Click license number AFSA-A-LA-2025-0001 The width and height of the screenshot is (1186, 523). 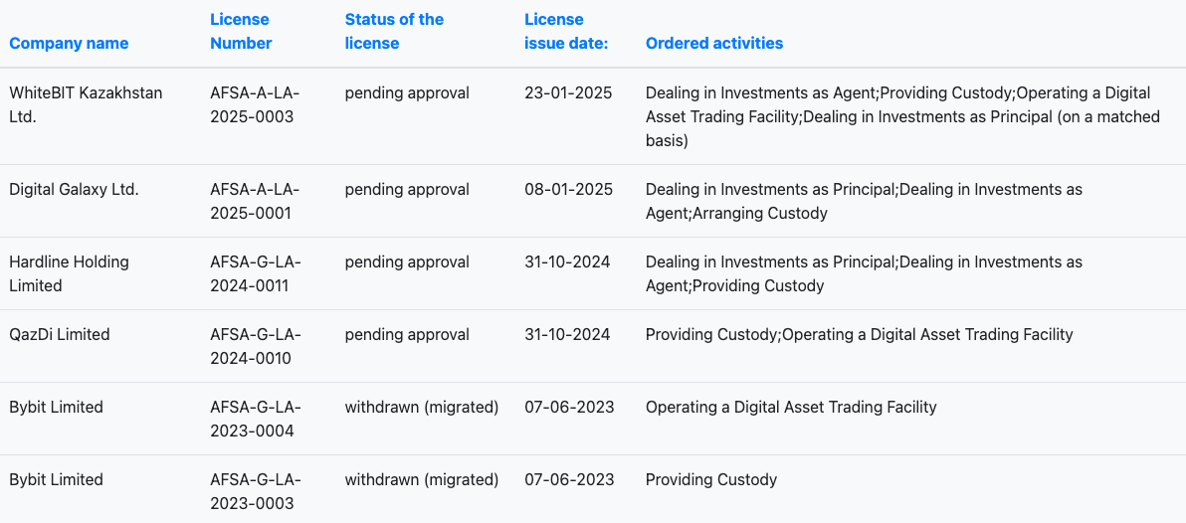255,201
